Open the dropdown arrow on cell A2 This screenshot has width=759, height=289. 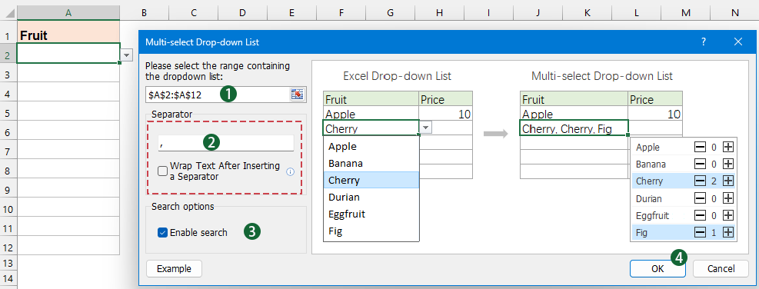(x=126, y=55)
